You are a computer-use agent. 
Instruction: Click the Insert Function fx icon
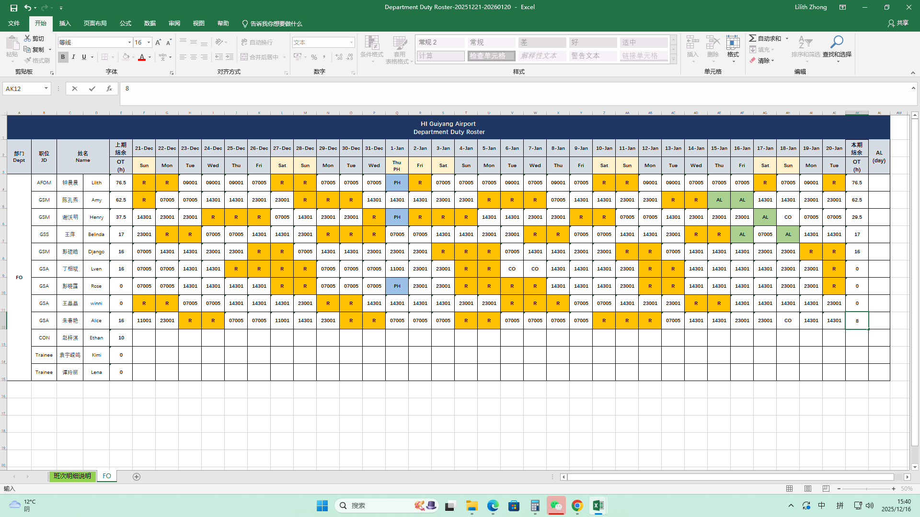click(x=109, y=89)
